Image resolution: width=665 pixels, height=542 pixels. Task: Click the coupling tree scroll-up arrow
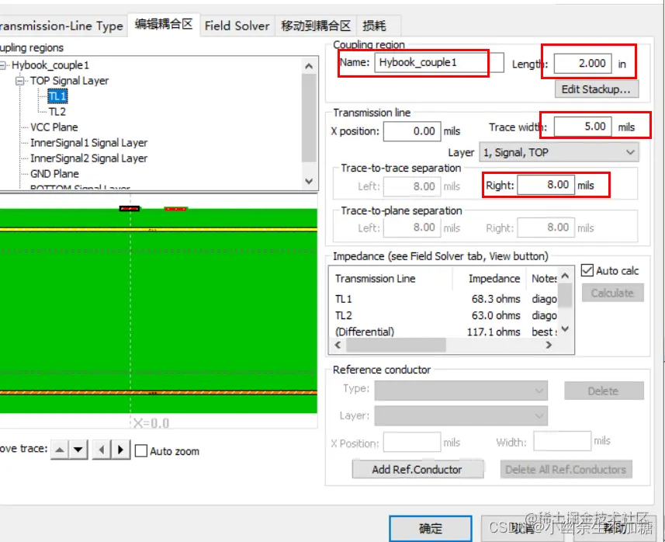(309, 66)
